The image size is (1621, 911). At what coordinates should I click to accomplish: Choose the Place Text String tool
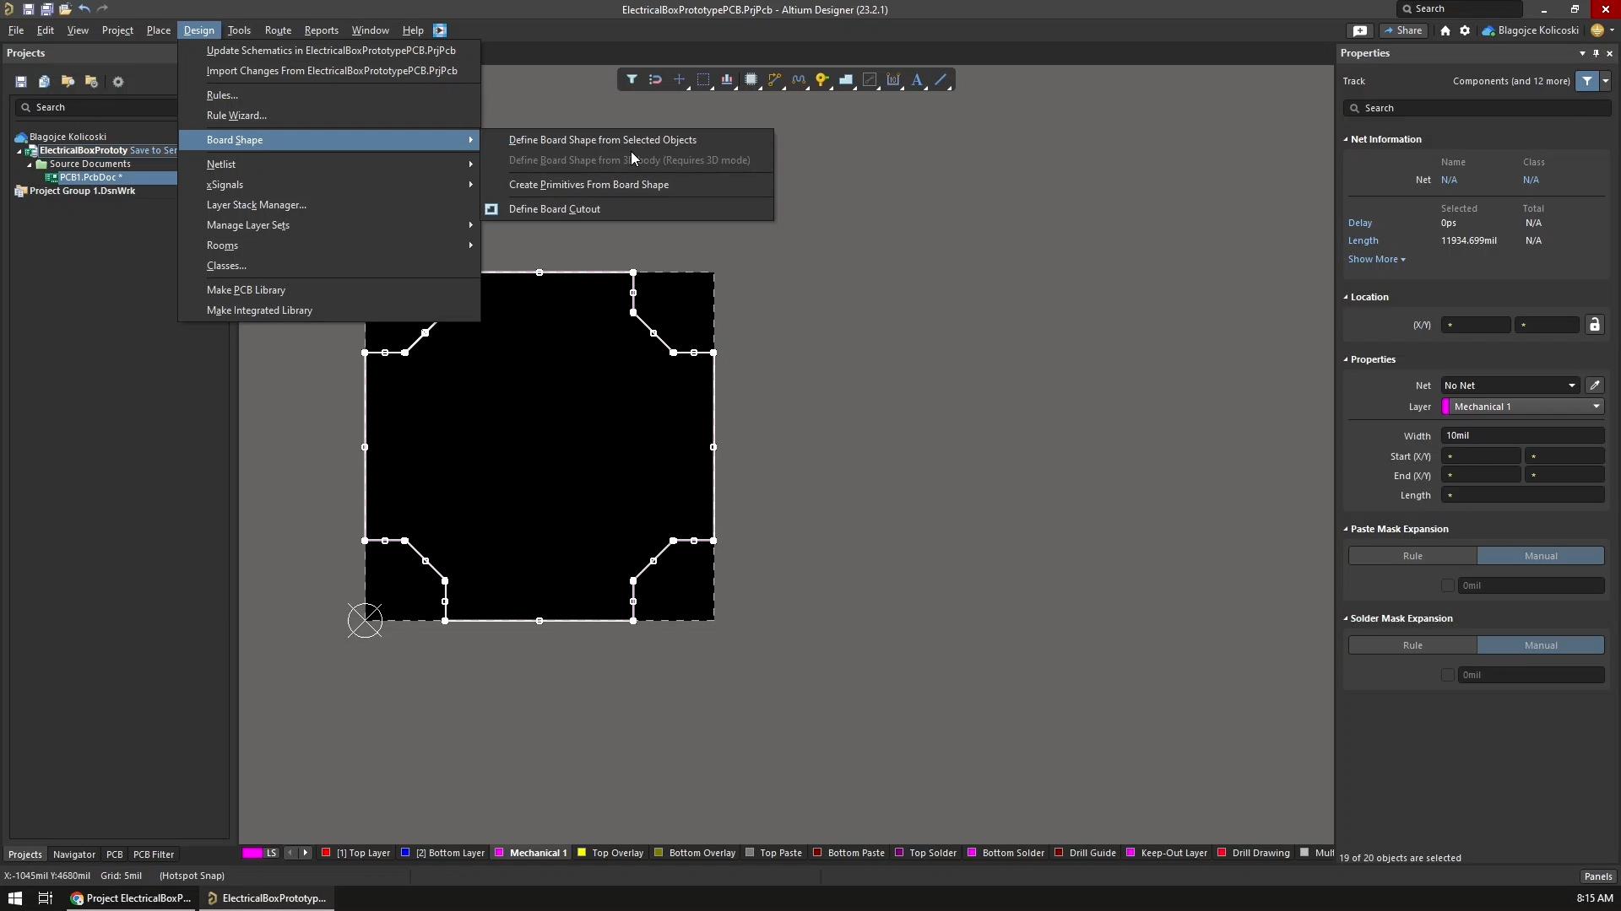click(x=918, y=79)
